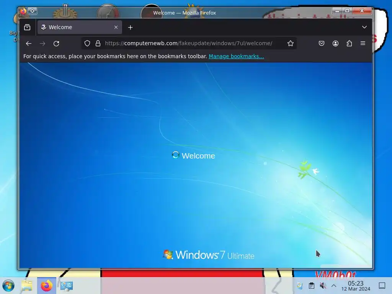Open file manager from the taskbar
This screenshot has height=294, width=392.
click(x=27, y=286)
